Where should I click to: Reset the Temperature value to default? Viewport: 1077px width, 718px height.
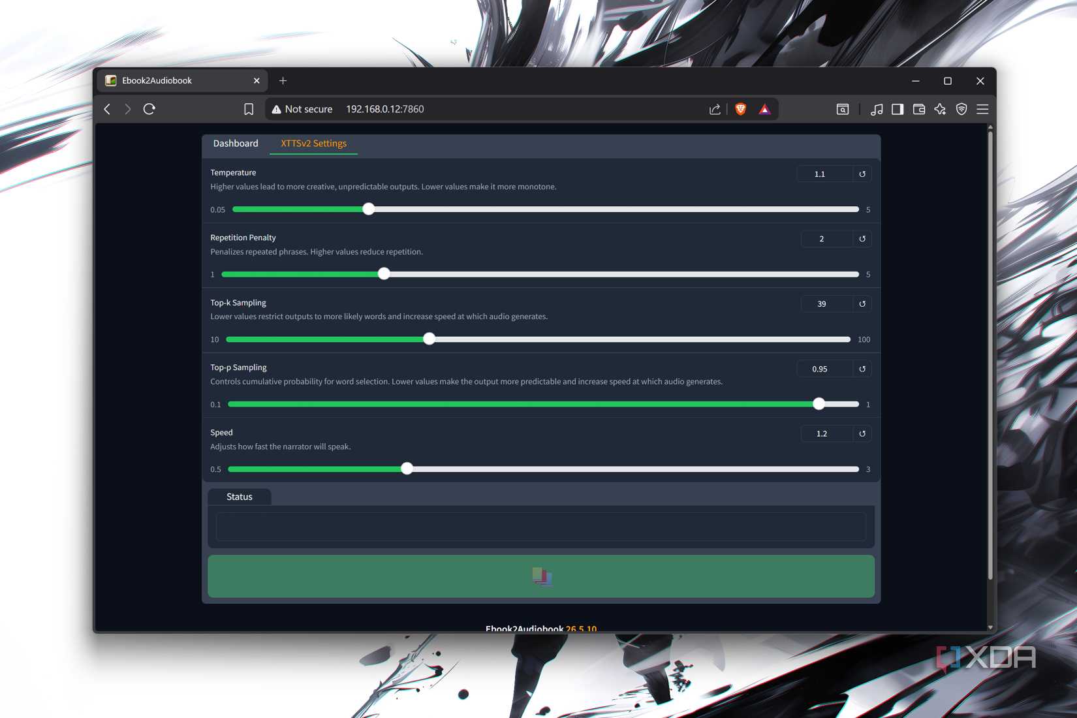click(862, 174)
